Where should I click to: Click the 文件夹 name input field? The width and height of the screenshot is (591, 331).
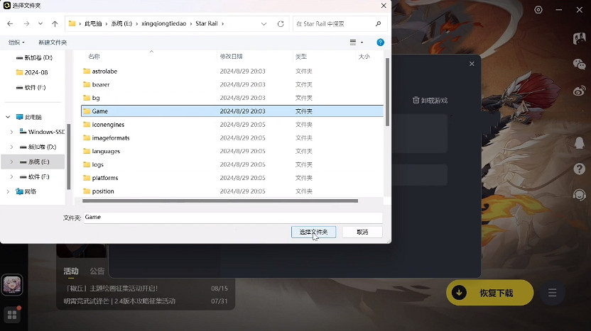[232, 218]
